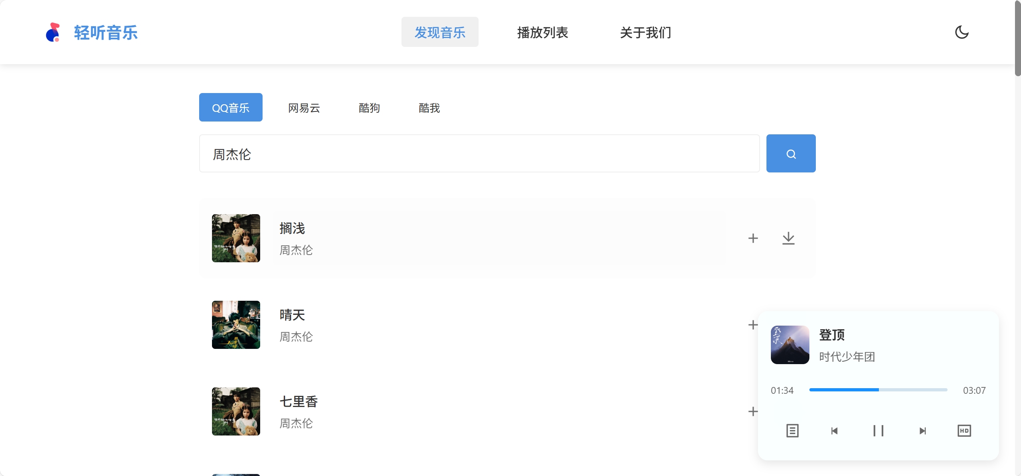This screenshot has height=476, width=1021.
Task: Select the 酷我 source tab
Action: coord(429,107)
